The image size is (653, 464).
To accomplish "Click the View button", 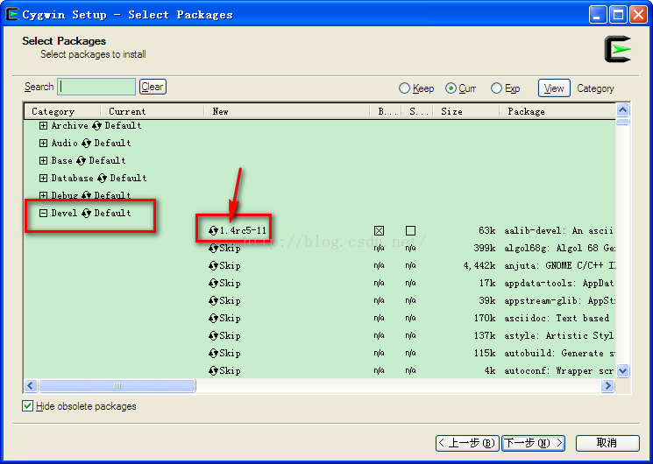I will (x=554, y=88).
